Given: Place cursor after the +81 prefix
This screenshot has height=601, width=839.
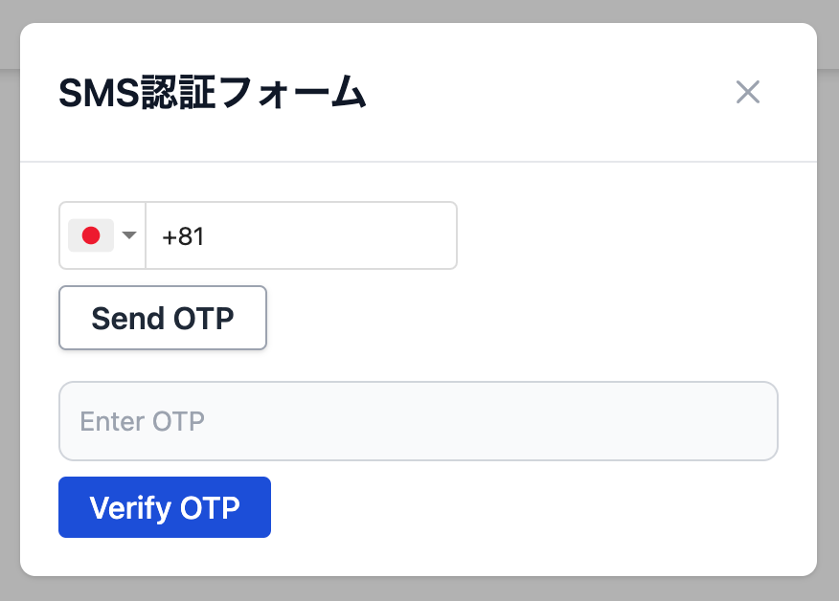Looking at the screenshot, I should [x=209, y=235].
